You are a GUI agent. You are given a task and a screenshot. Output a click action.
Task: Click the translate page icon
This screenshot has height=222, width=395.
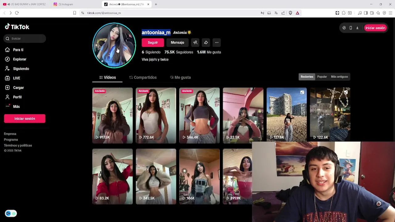pyautogui.click(x=276, y=13)
